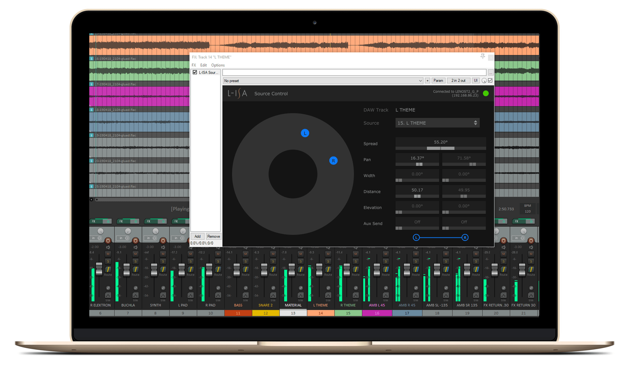Screen dimensions: 632x366
Task: Open the FX menu of the plugin chain window
Action: pyautogui.click(x=194, y=65)
